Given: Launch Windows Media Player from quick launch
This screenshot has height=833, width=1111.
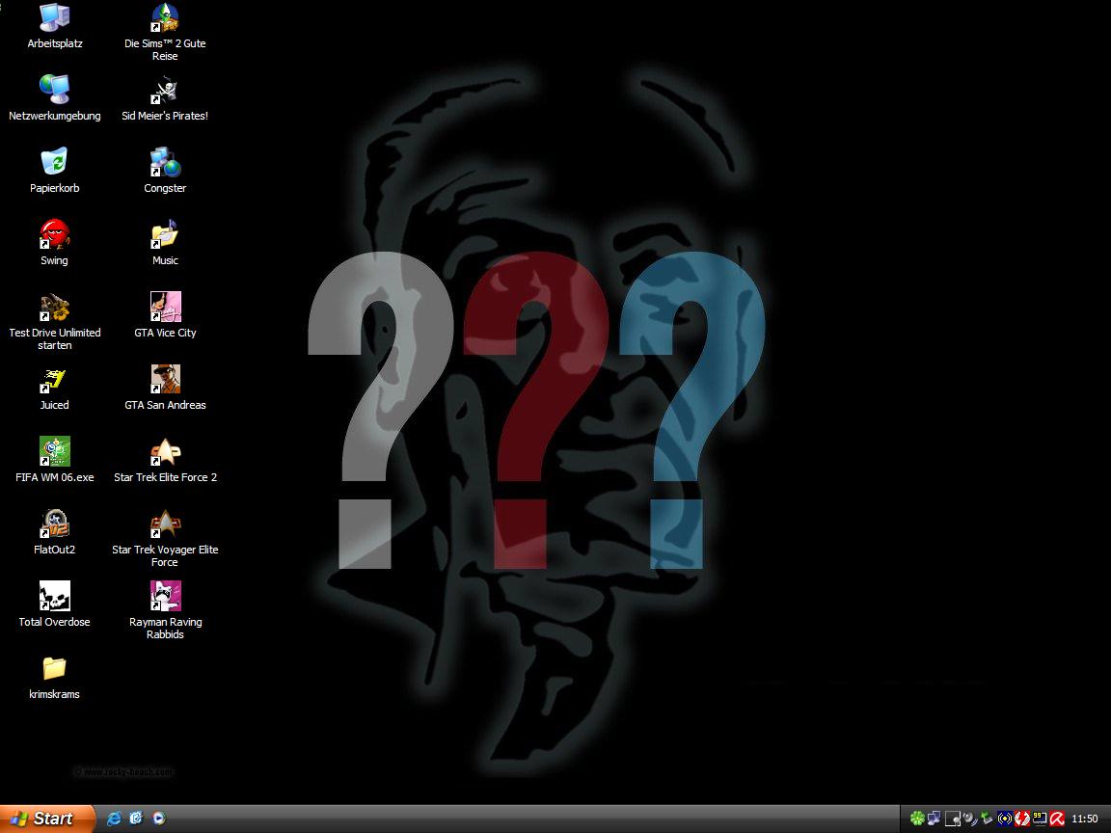Looking at the screenshot, I should (158, 819).
